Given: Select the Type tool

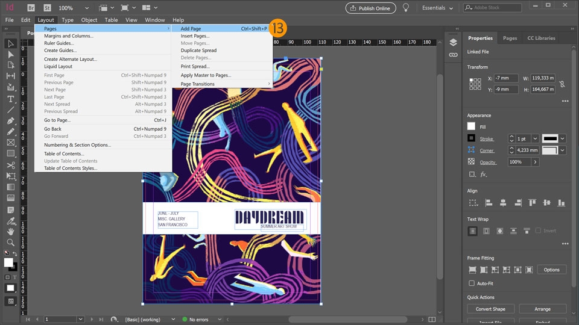Looking at the screenshot, I should coord(11,98).
